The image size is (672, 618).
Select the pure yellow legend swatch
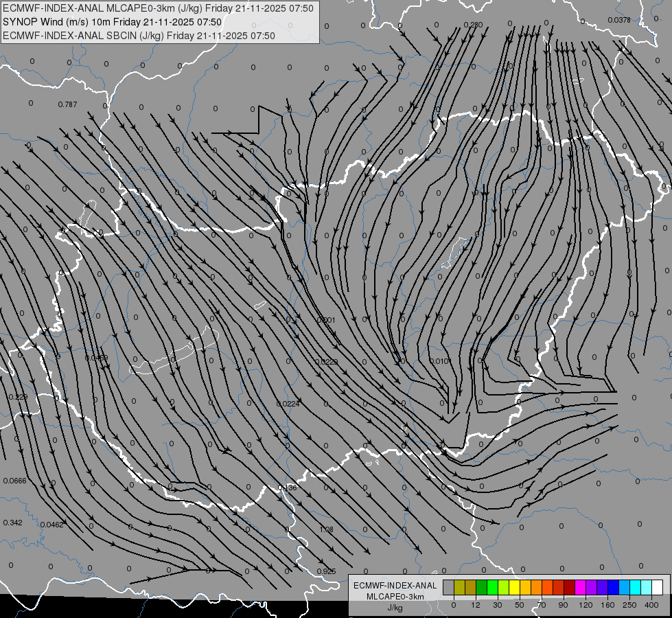pos(515,588)
